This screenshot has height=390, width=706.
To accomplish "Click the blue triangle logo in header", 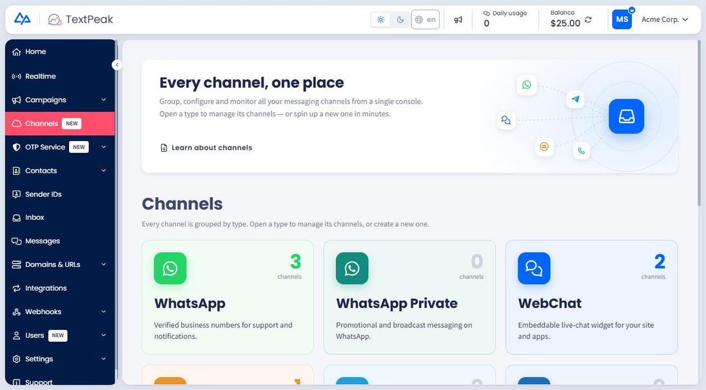I will pos(22,19).
